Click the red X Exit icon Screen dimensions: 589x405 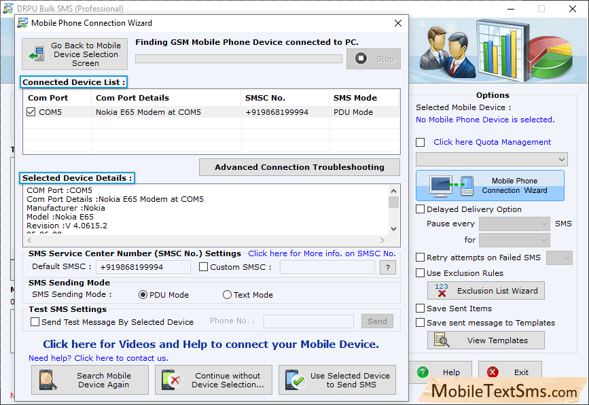tap(493, 372)
